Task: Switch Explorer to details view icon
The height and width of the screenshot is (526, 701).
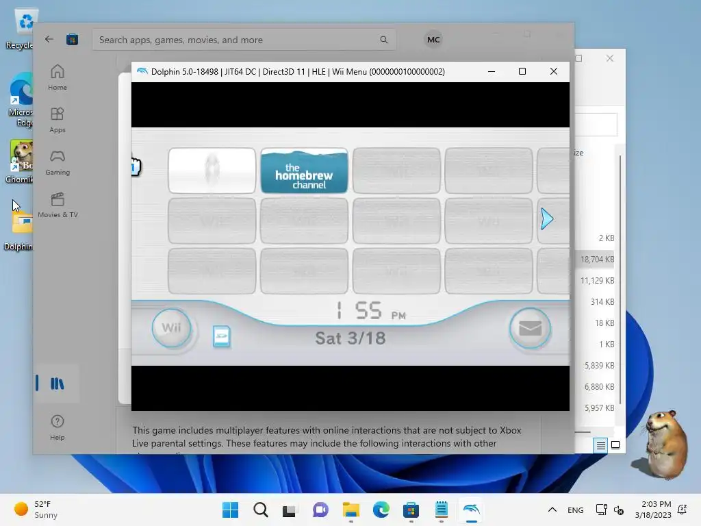Action: coord(600,445)
